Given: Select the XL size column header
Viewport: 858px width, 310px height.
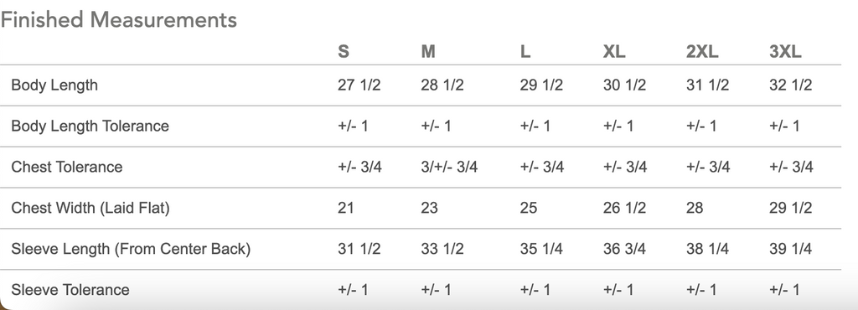Looking at the screenshot, I should pyautogui.click(x=614, y=51).
